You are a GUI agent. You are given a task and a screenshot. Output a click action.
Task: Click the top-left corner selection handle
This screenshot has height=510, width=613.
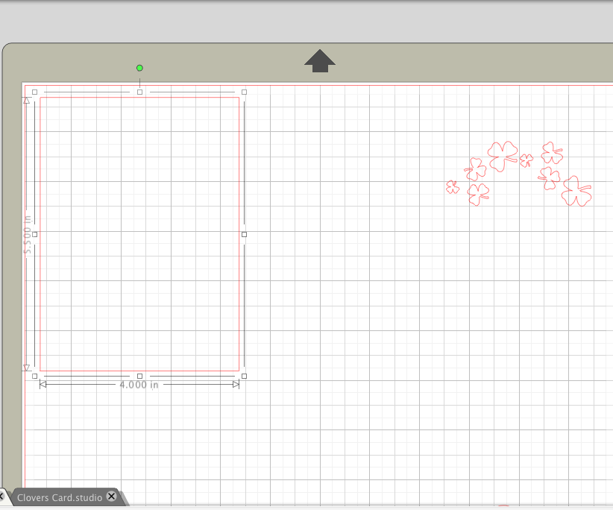pyautogui.click(x=36, y=92)
